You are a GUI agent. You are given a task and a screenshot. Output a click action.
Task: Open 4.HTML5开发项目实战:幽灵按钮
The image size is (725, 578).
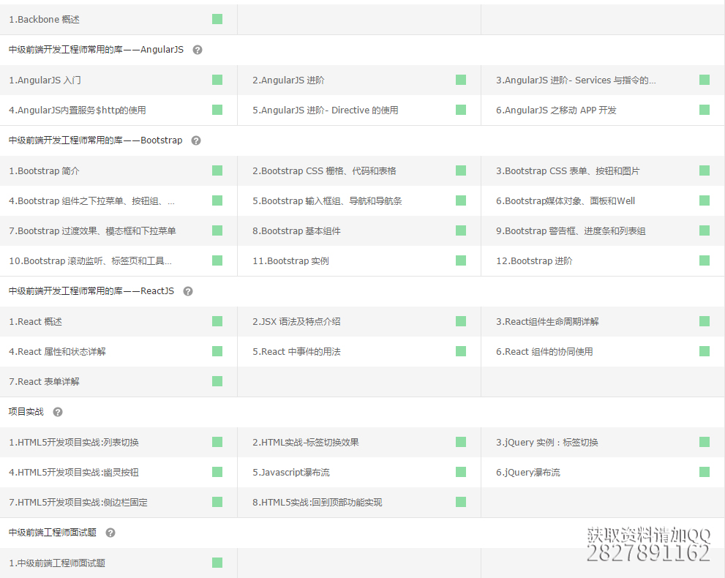(x=74, y=473)
